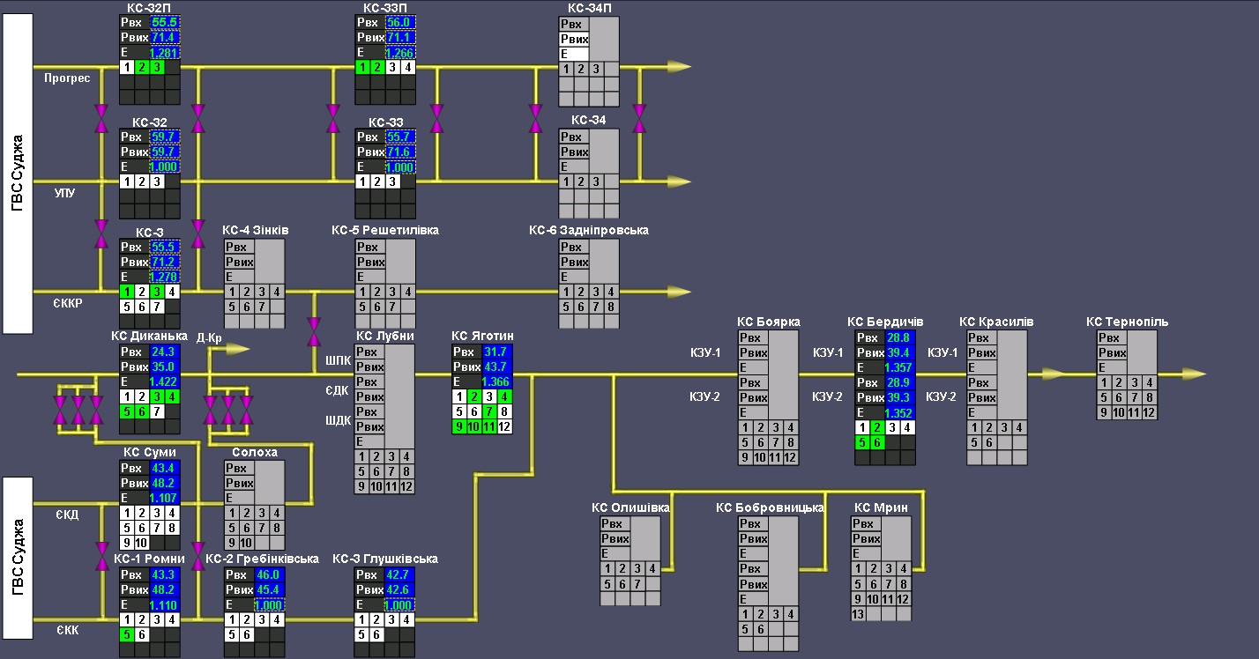
Task: Toggle compressor unit 12 at КС Яготин
Action: pos(504,426)
